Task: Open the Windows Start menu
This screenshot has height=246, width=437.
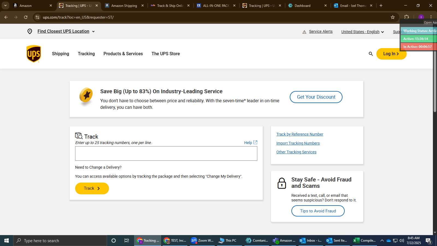Action: (x=7, y=241)
